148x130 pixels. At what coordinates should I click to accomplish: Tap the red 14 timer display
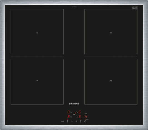[85, 116]
